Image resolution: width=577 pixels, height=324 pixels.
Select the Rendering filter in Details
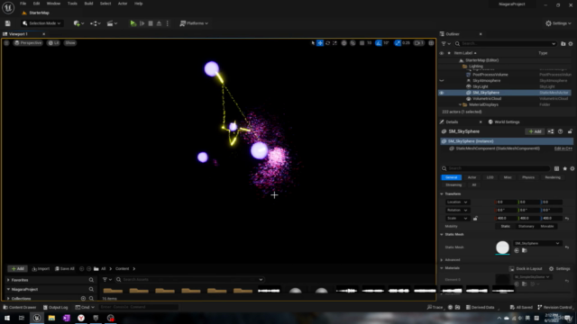point(553,177)
